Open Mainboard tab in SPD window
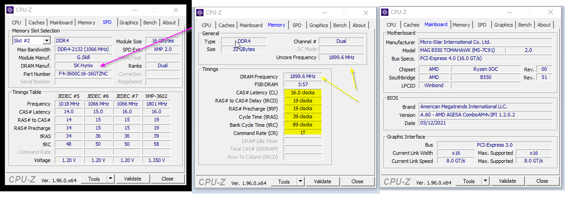 tap(61, 23)
